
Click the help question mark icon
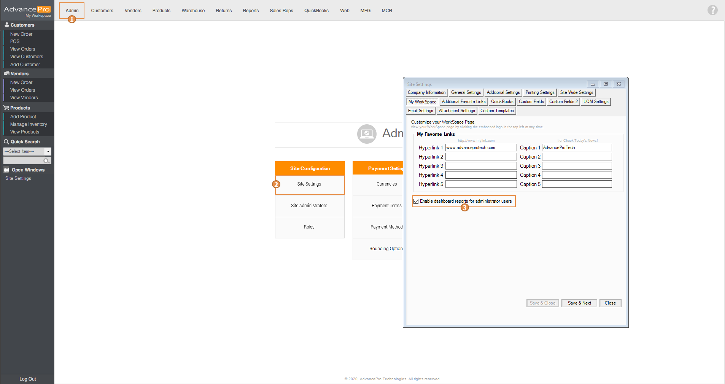(712, 10)
